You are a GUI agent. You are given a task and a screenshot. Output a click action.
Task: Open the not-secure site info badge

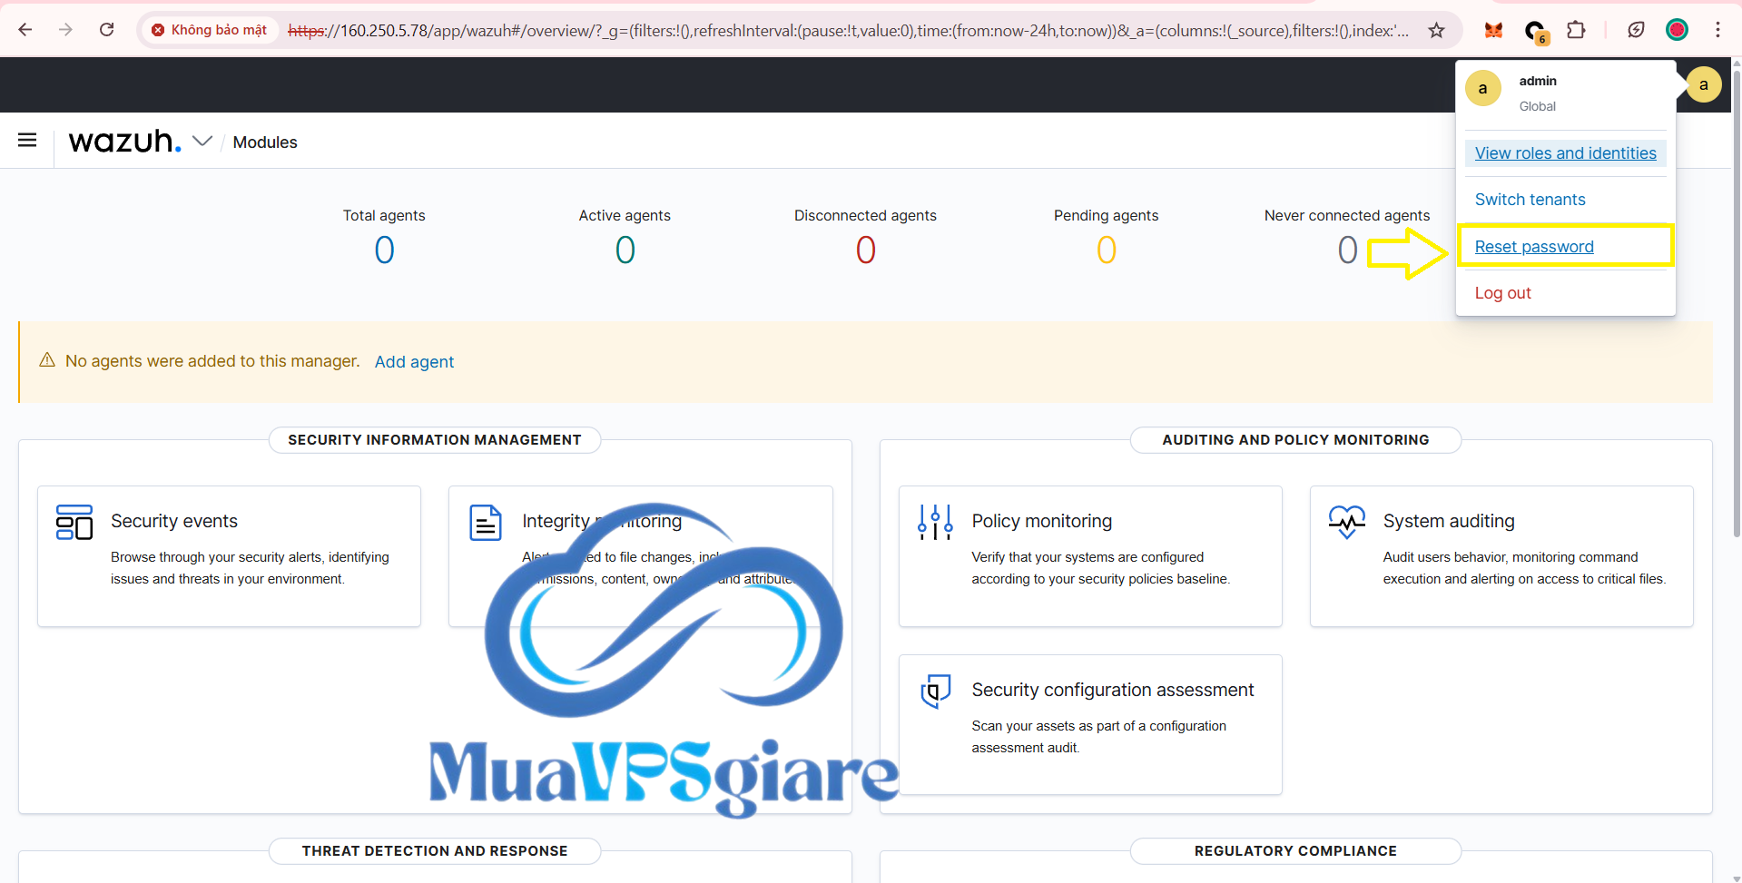210,30
